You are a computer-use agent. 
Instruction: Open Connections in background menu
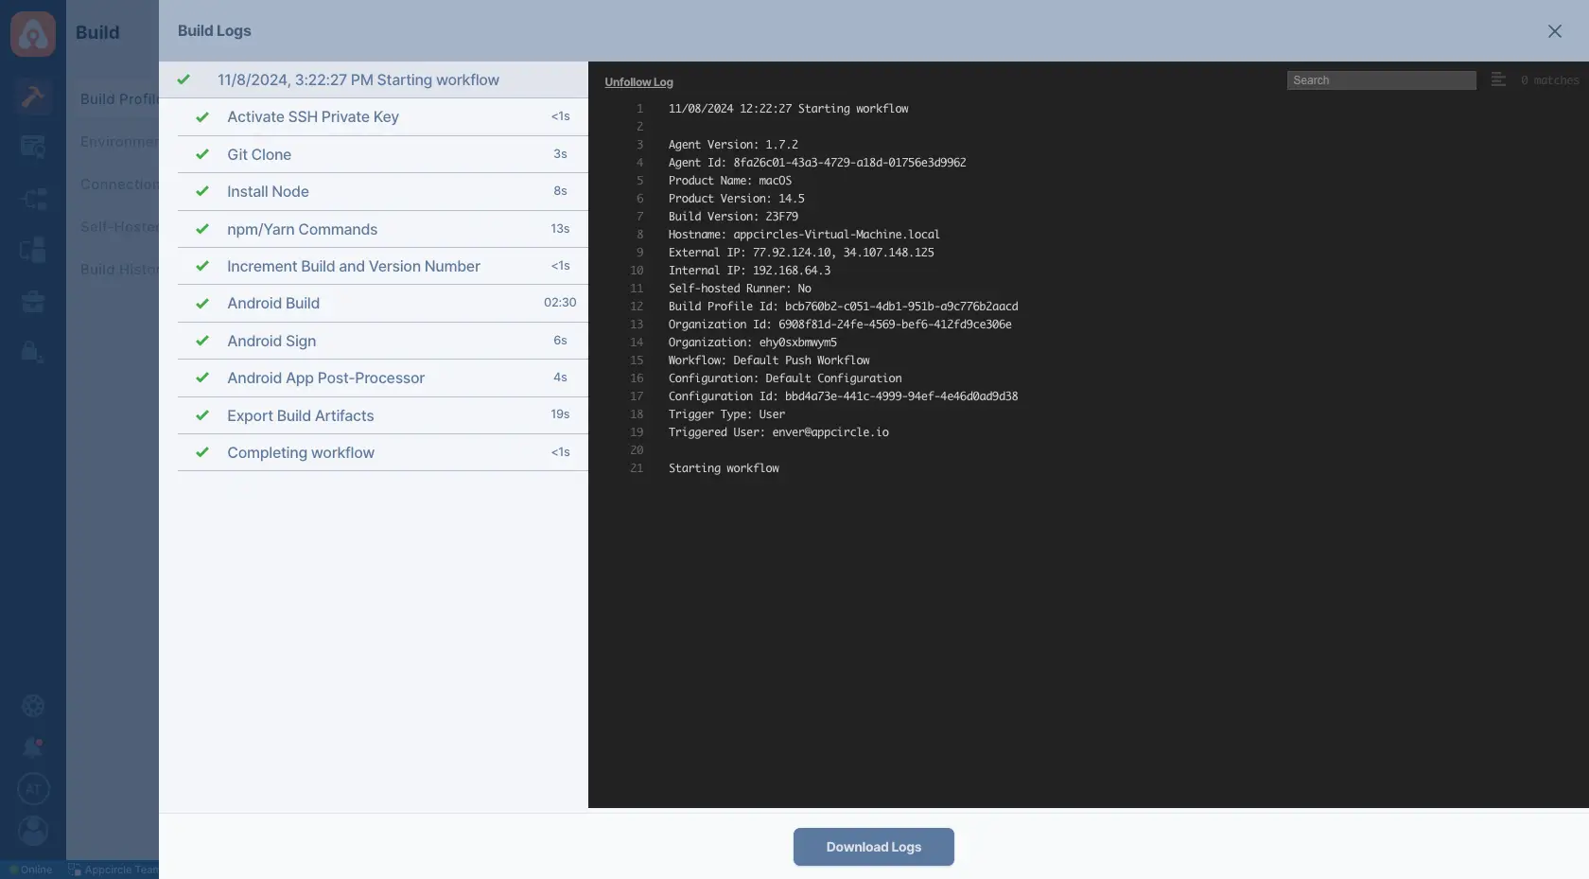(x=119, y=185)
